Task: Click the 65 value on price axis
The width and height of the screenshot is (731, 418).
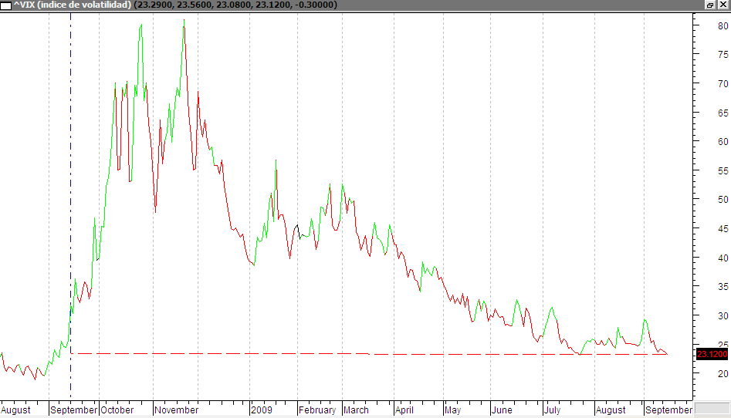Action: (x=723, y=113)
